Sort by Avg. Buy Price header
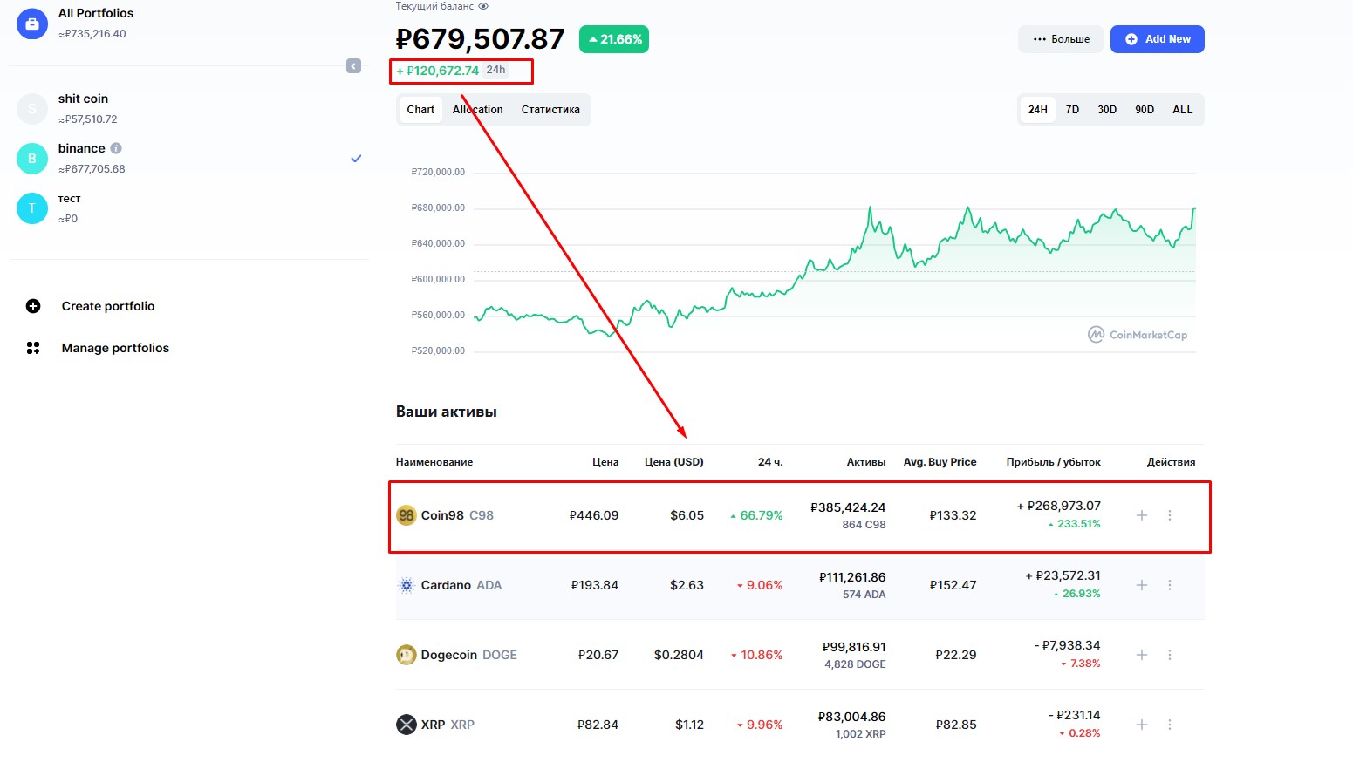 (940, 462)
